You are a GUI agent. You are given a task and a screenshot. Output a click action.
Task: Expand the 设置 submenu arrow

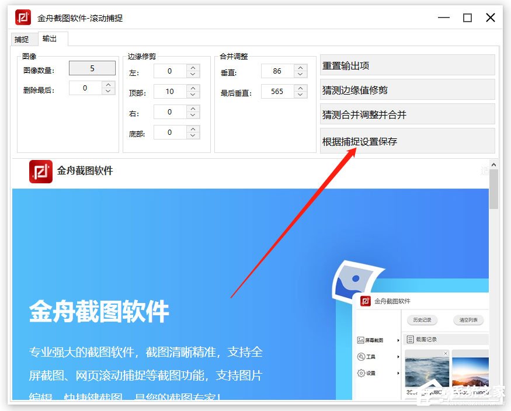[x=398, y=372]
